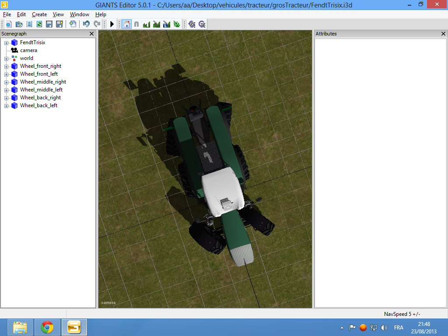Click the first checkered render toolbar icon
Viewport: 448px width, 336px height.
coord(192,24)
